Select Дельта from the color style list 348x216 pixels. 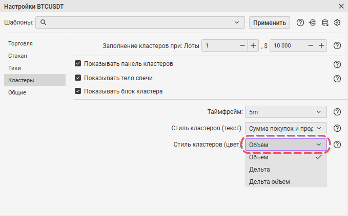pos(259,169)
